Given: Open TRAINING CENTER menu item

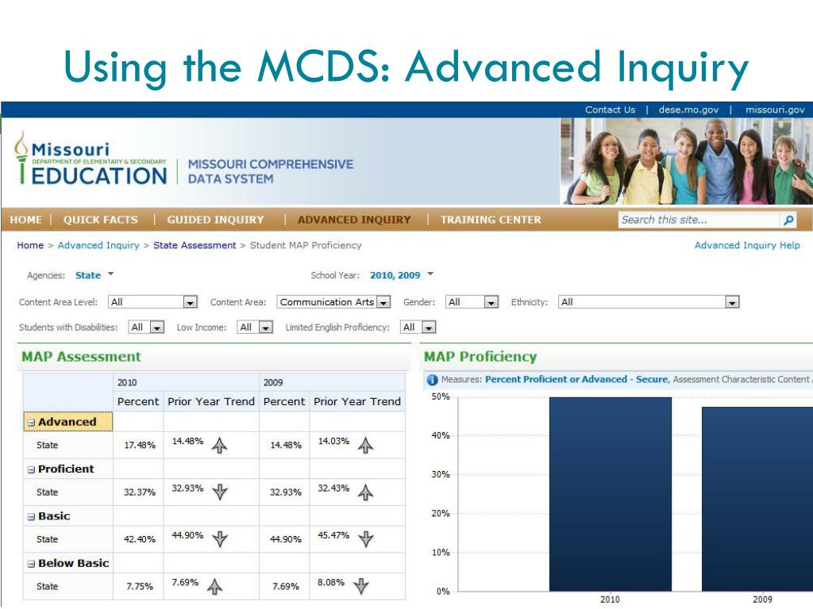Looking at the screenshot, I should click(x=491, y=220).
